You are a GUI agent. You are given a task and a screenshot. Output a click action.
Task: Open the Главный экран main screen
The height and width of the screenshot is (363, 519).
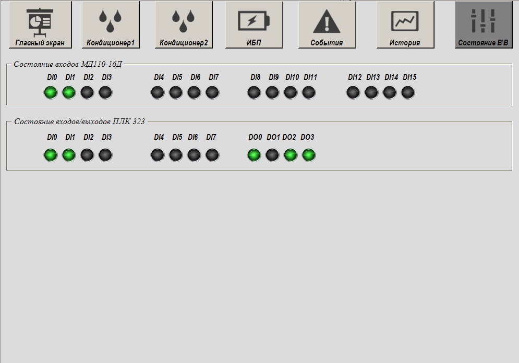[x=40, y=25]
